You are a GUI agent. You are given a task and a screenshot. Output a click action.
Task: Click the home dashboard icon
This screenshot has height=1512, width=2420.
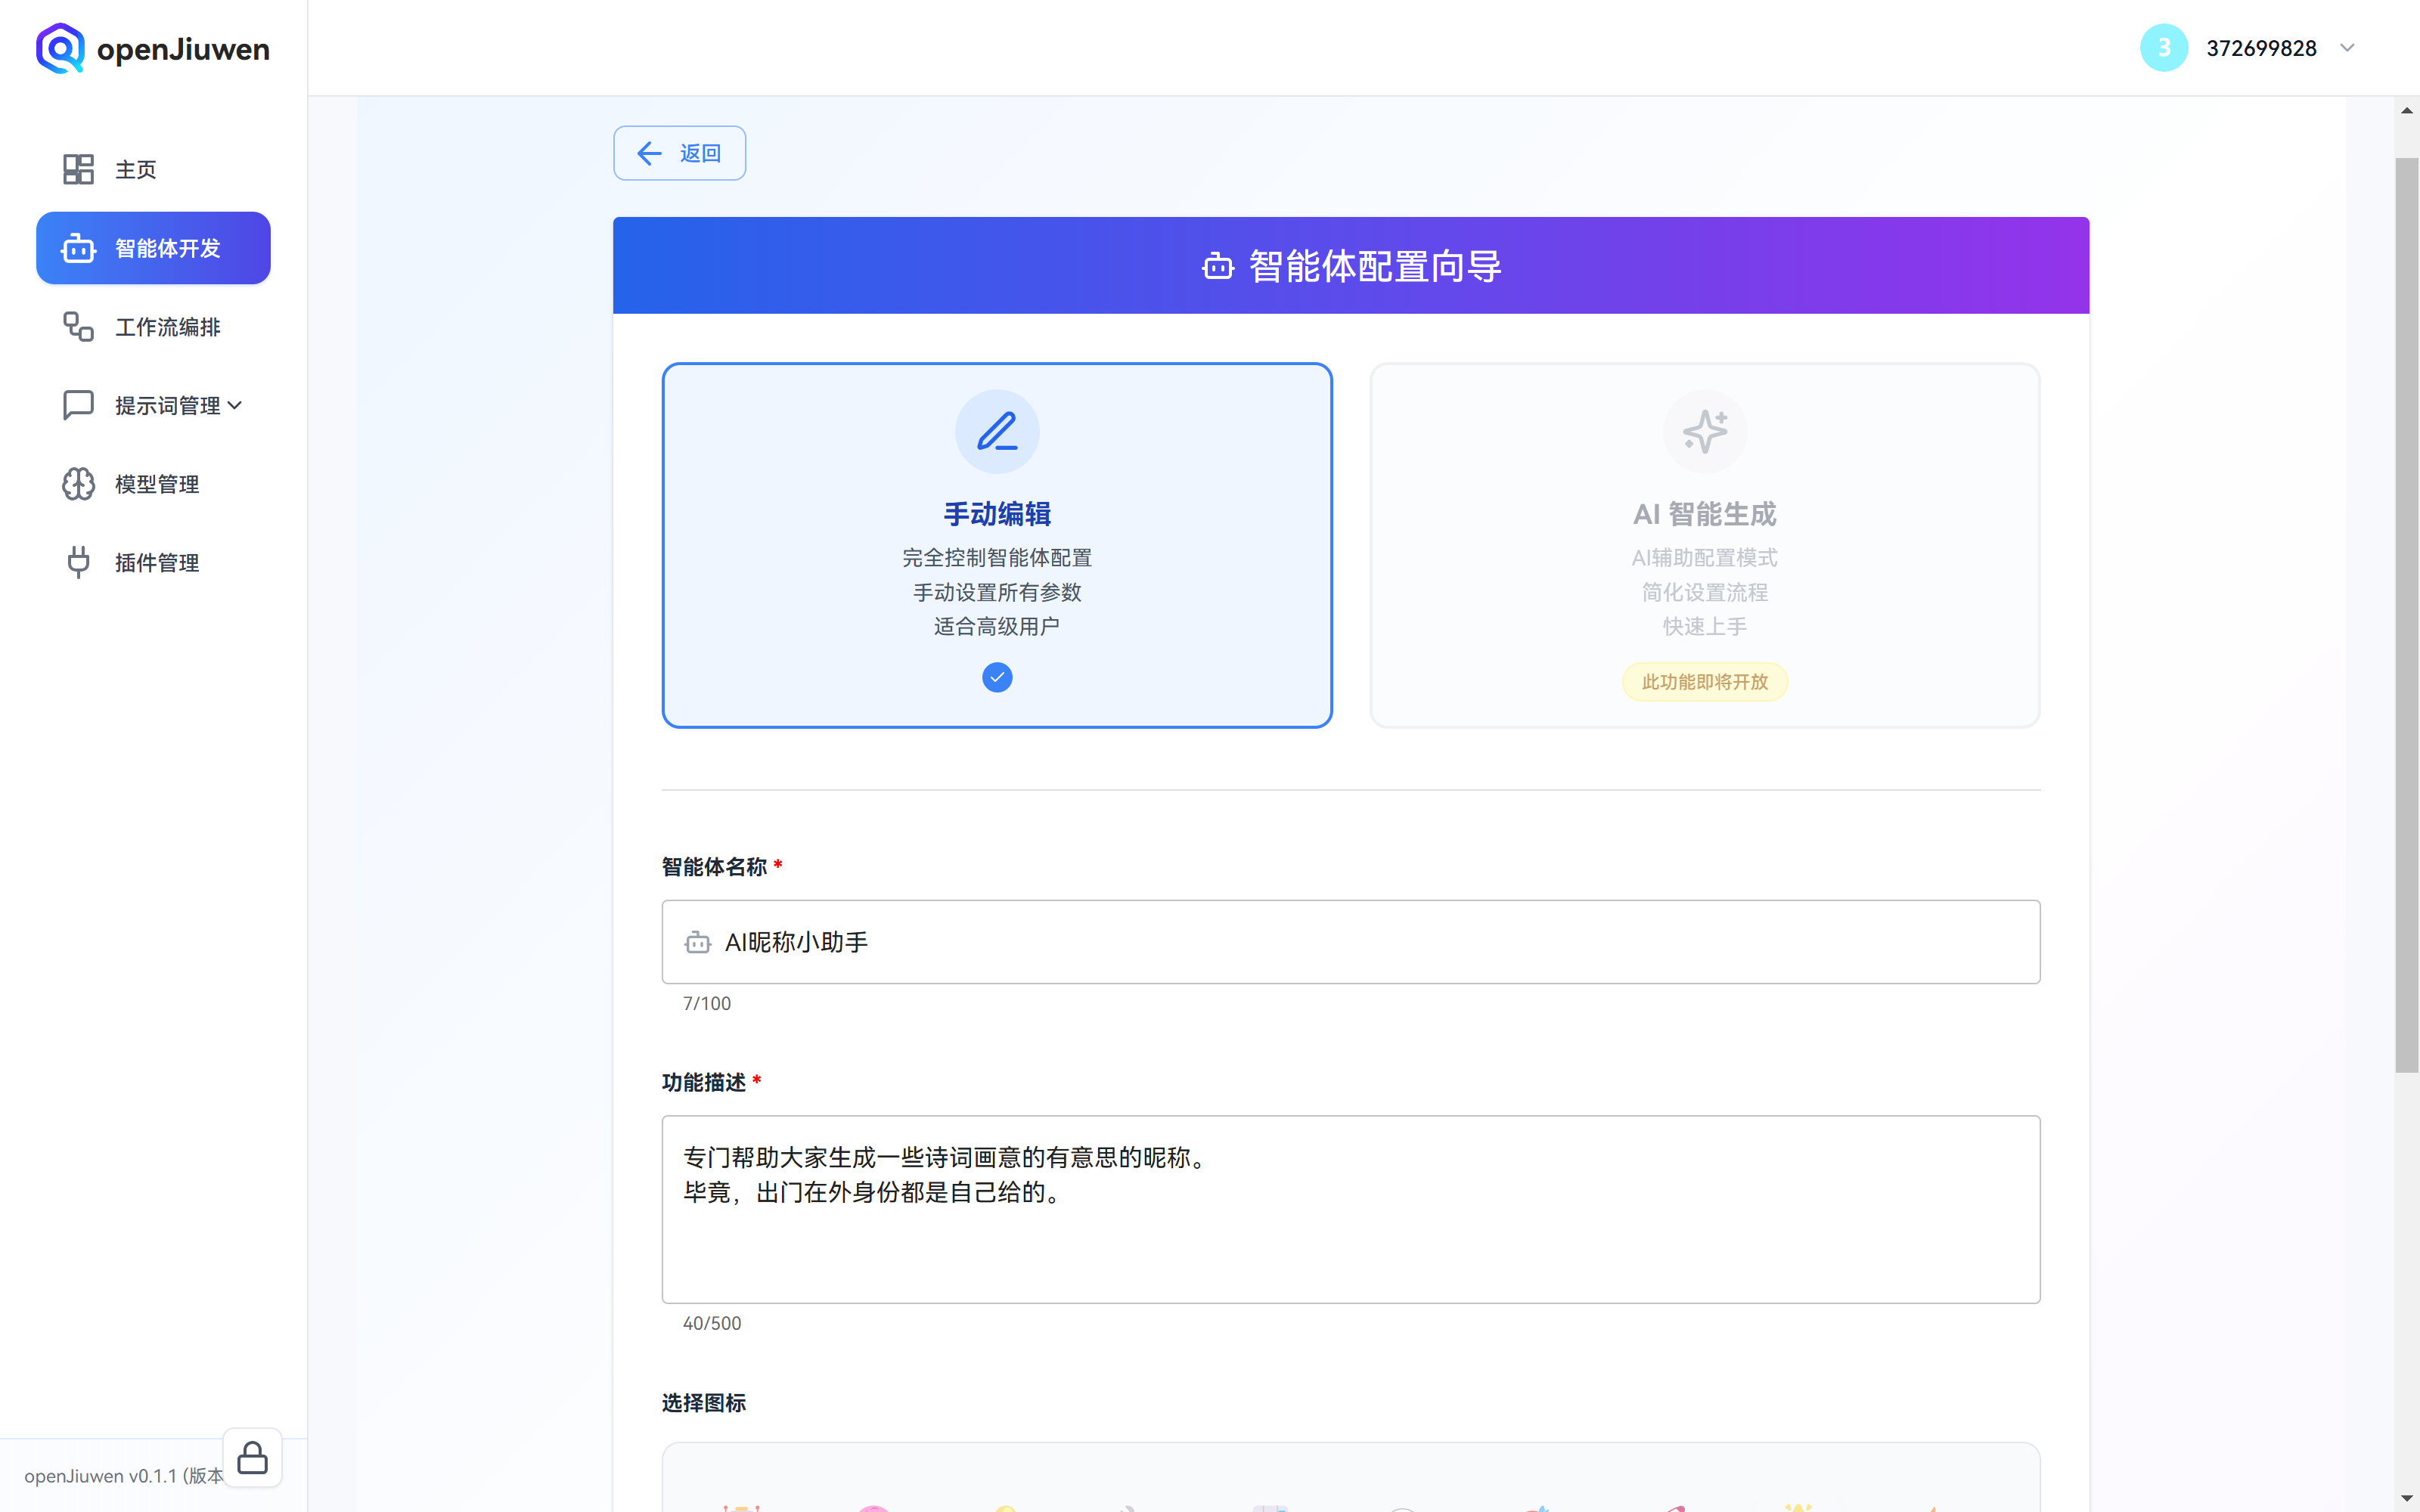[78, 169]
